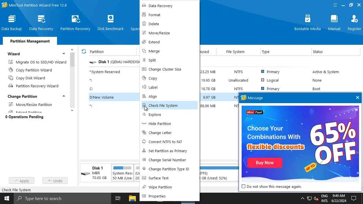Click Split icon in context menu
Image resolution: width=363 pixels, height=204 pixels.
pyautogui.click(x=144, y=60)
